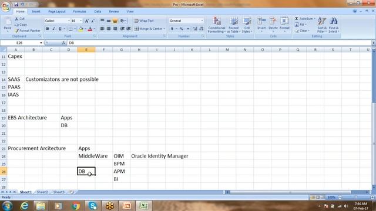Open Find & Select binoculars menu

(333, 25)
